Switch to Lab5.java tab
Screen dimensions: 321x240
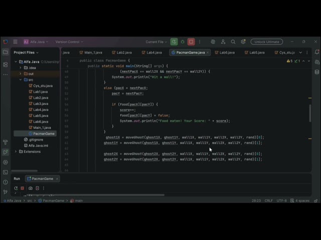coord(255,52)
